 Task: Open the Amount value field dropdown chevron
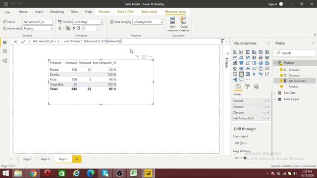pos(264,107)
